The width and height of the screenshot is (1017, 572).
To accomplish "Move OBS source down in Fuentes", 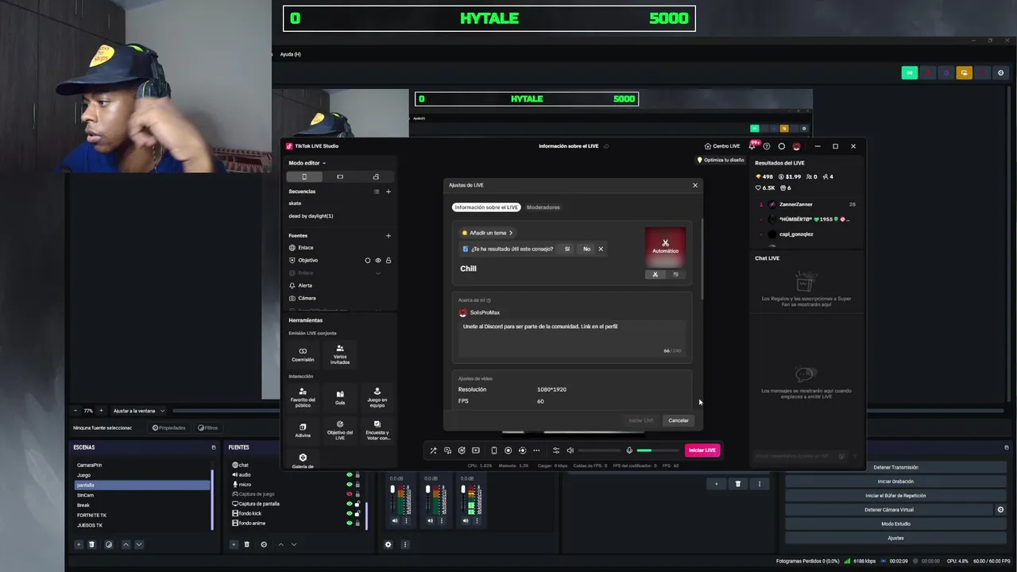I will point(294,544).
